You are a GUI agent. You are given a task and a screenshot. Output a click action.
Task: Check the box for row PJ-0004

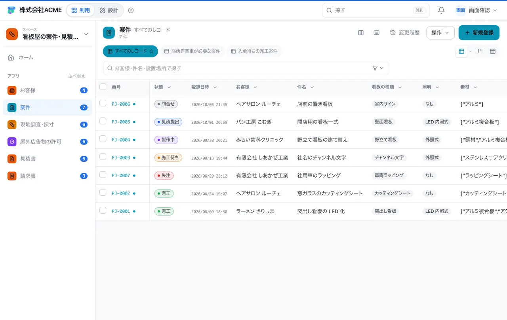pyautogui.click(x=103, y=139)
